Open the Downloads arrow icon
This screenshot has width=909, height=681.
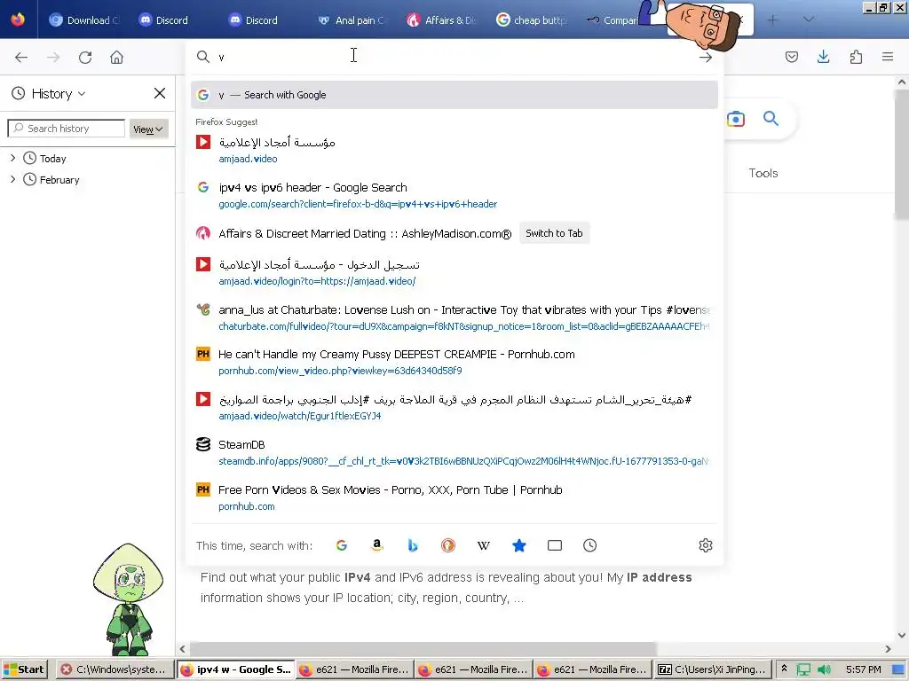[x=823, y=57]
